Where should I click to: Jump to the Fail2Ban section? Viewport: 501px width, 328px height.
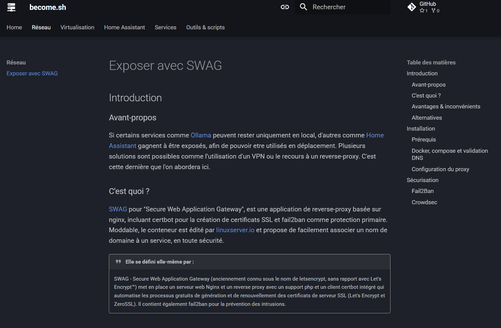point(423,191)
